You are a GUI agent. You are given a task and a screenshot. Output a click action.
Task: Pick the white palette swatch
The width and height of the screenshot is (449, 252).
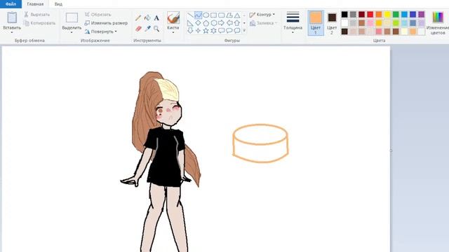(x=344, y=23)
